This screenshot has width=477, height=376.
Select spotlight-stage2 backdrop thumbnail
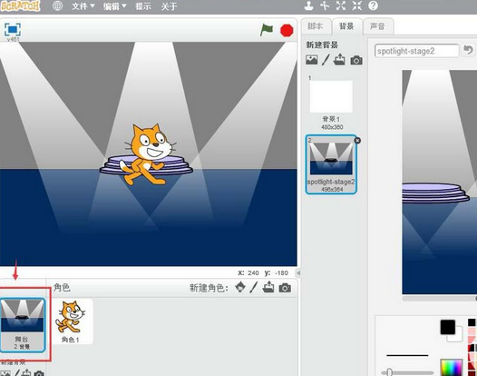point(331,164)
